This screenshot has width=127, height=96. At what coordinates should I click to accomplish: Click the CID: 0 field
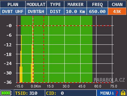pyautogui.click(x=71, y=93)
